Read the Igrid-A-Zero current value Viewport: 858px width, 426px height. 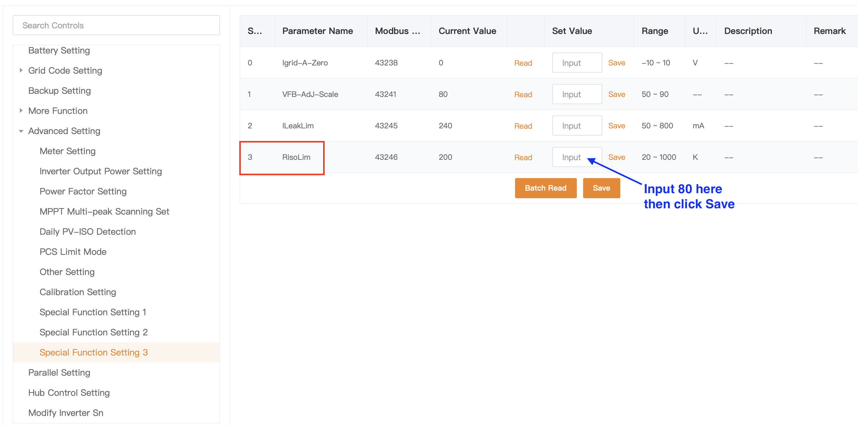[523, 63]
